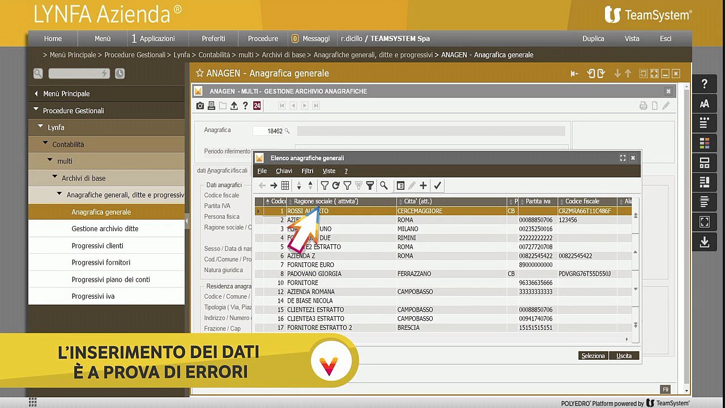This screenshot has width=725, height=408.
Task: Click the plus icon to add record
Action: pyautogui.click(x=423, y=185)
